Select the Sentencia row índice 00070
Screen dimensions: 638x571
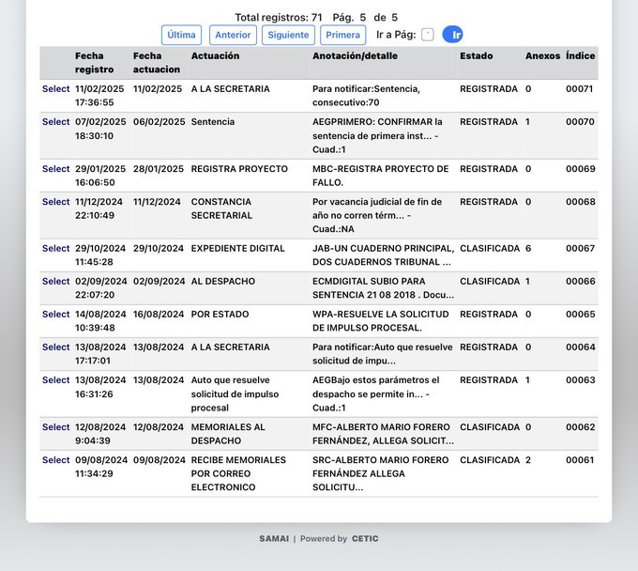55,122
